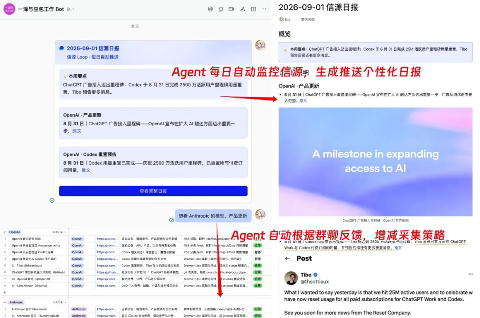Open the calendar icon in the chat header
The width and height of the screenshot is (480, 318).
coord(253,9)
